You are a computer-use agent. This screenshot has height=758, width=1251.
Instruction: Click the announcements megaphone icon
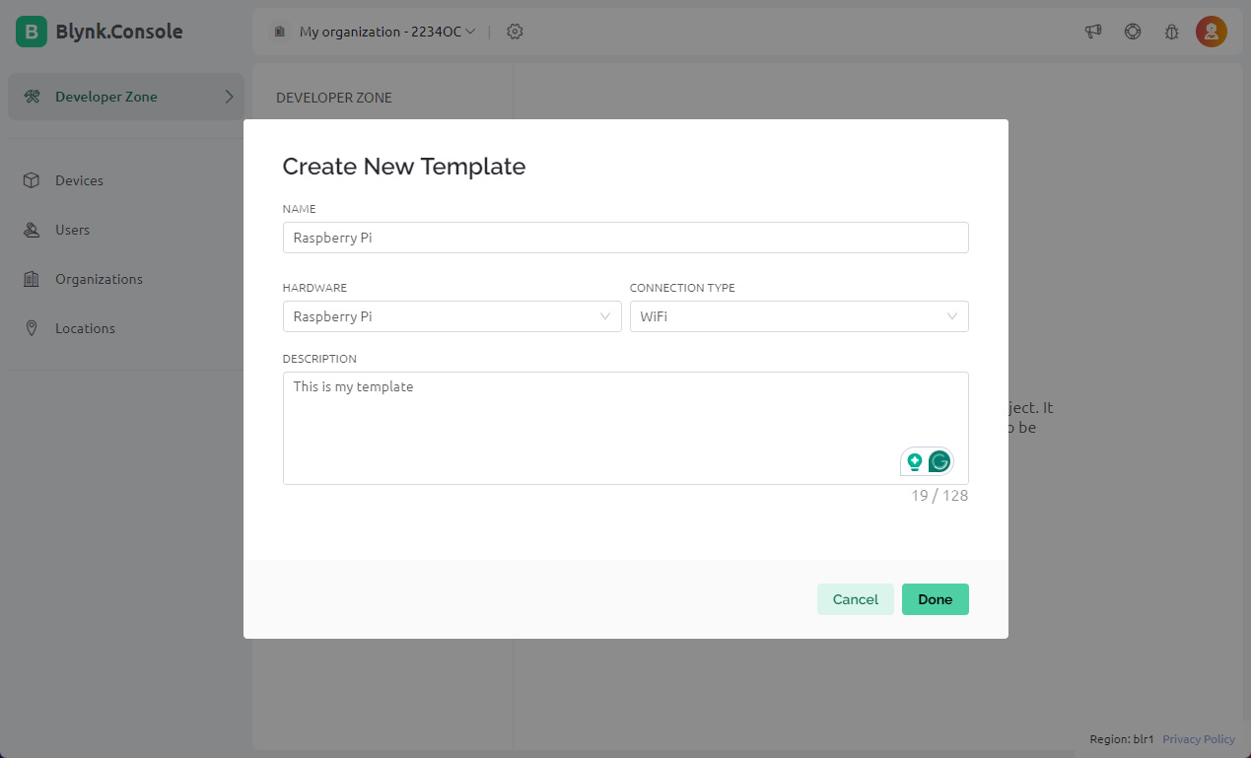pos(1093,32)
